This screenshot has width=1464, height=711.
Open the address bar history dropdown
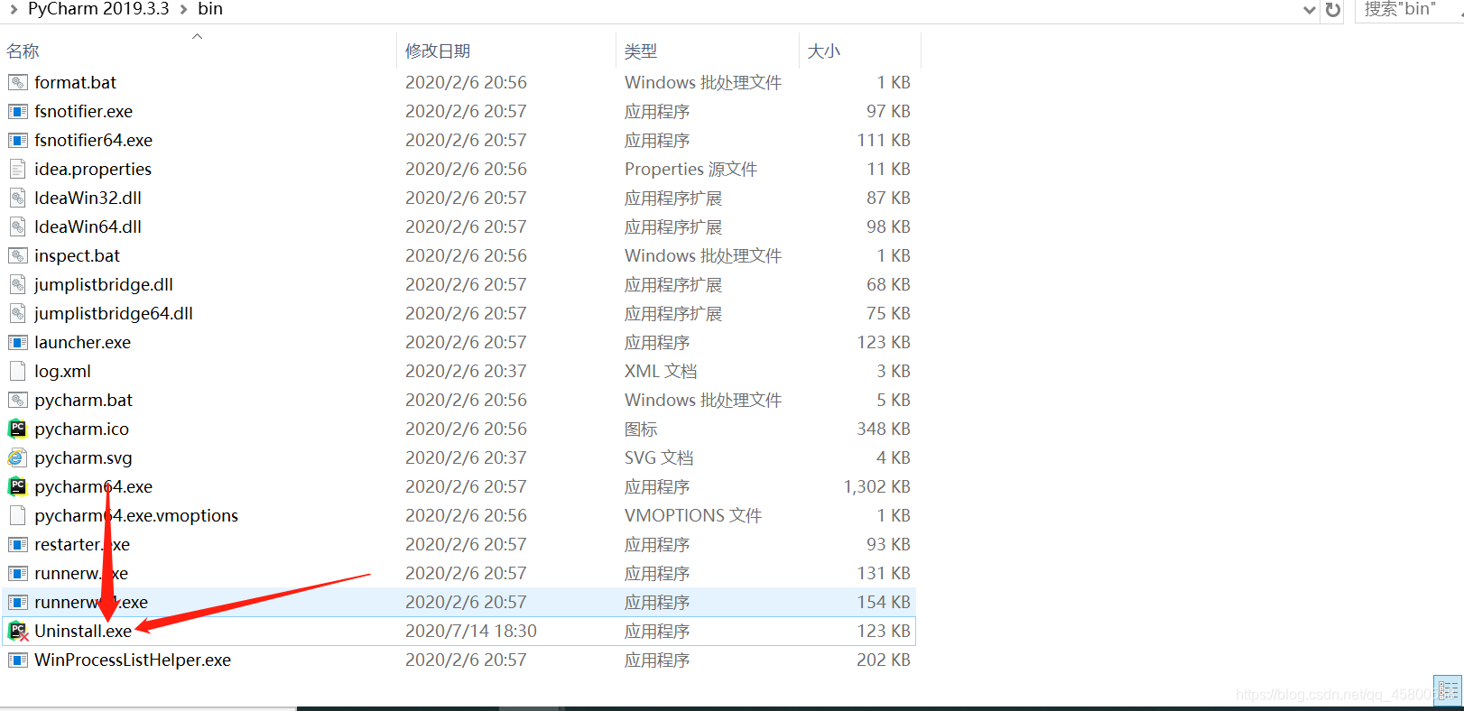pos(1310,10)
